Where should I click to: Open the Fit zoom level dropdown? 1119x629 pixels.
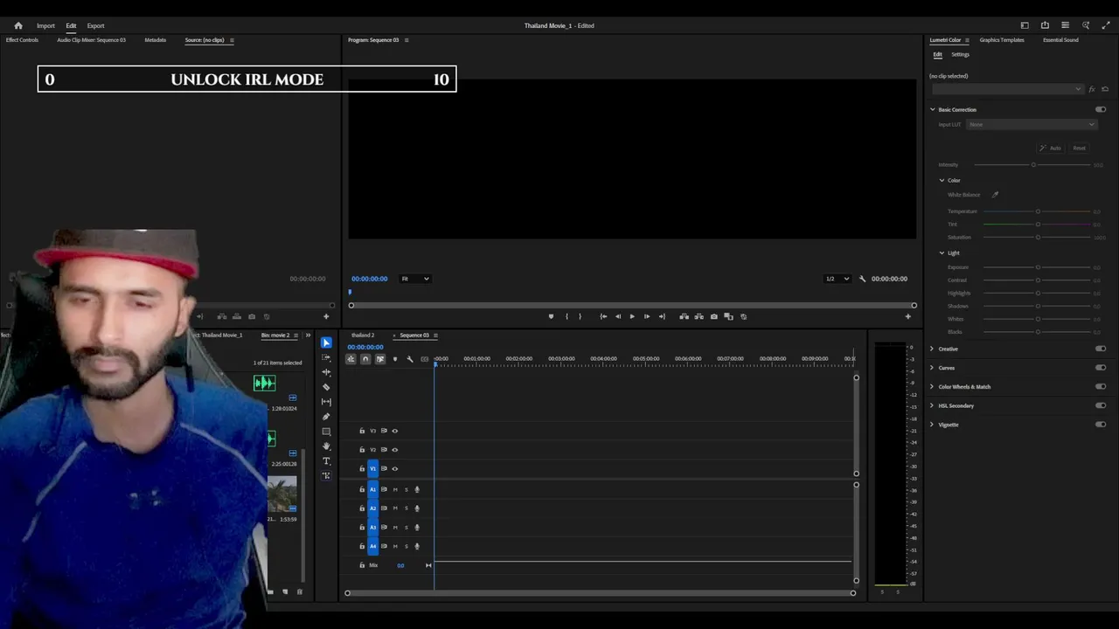point(415,279)
